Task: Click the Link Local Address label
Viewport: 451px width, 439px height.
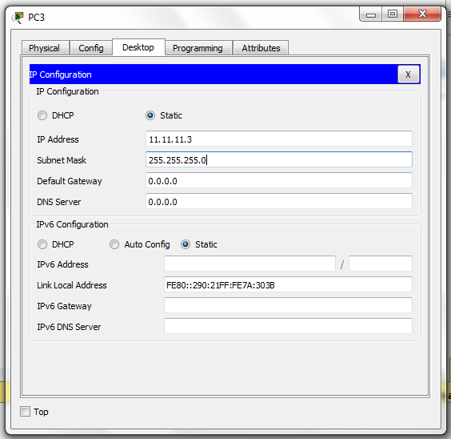Action: [x=72, y=285]
